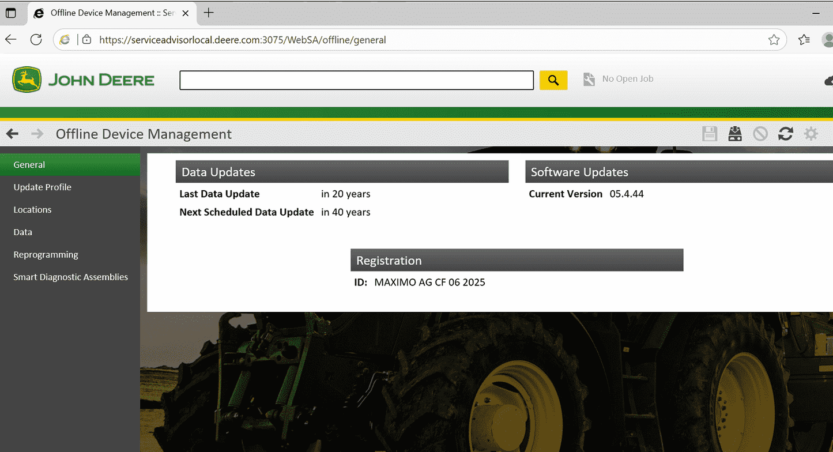
Task: Open the Reprogramming section
Action: coord(46,254)
